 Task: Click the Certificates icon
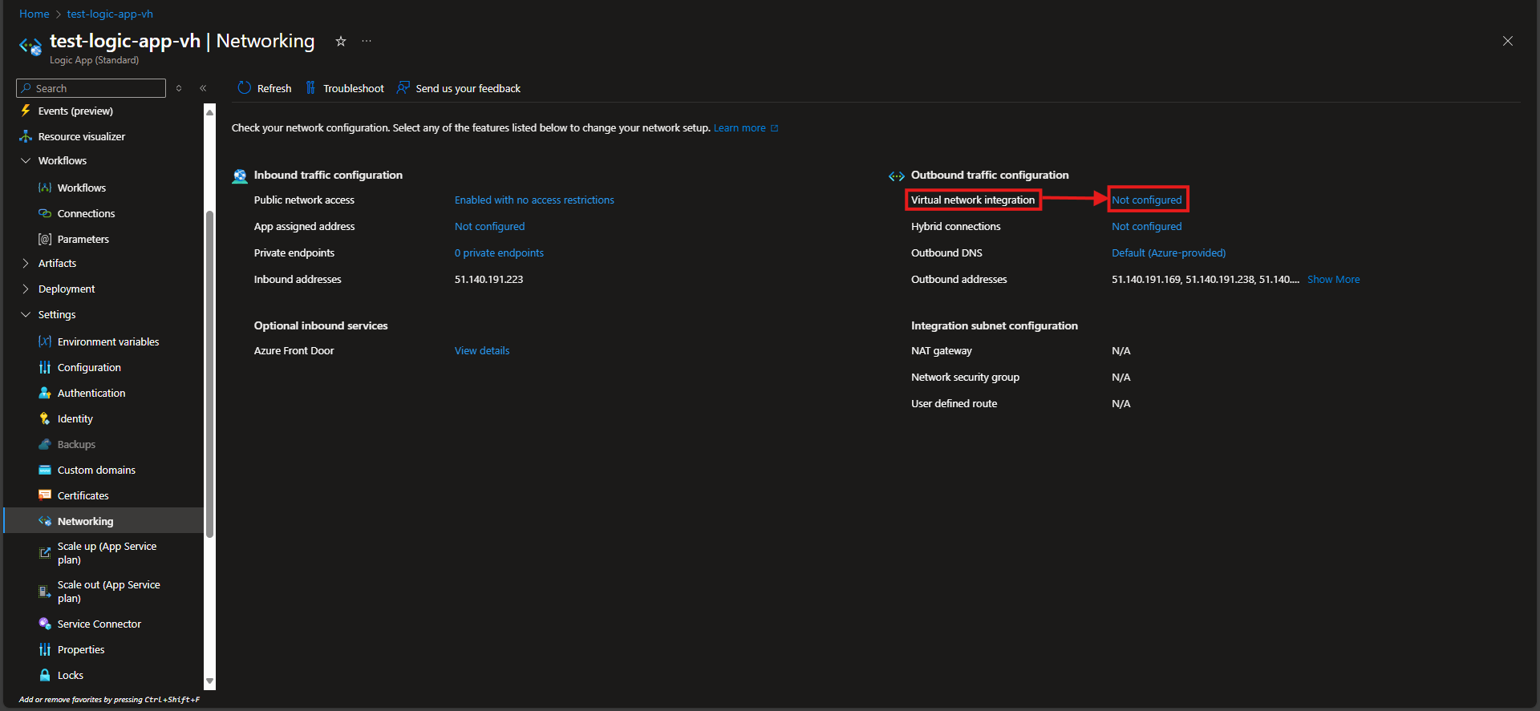click(45, 495)
